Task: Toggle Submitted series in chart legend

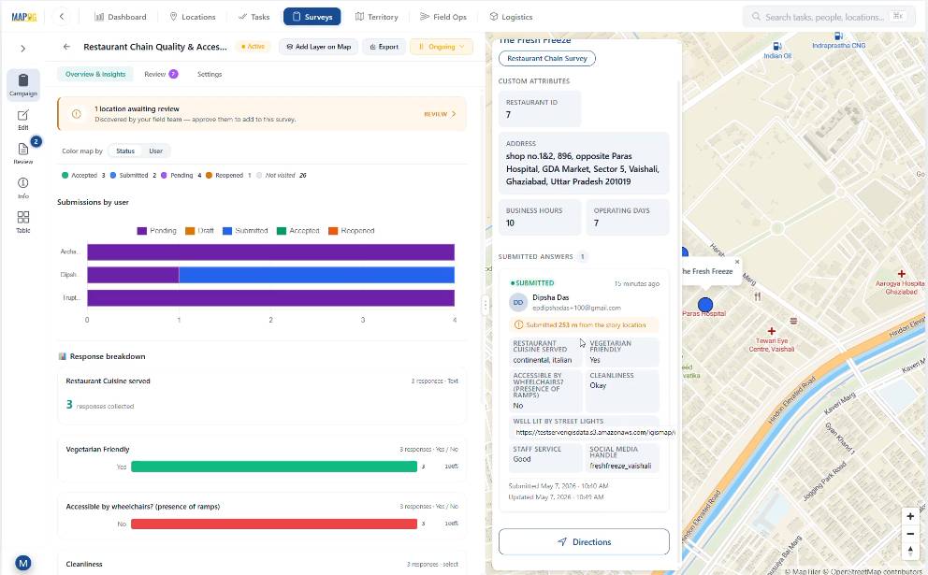Action: [x=245, y=231]
